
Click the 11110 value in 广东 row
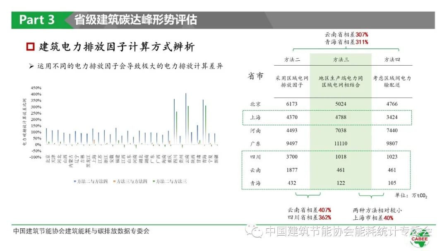point(341,144)
